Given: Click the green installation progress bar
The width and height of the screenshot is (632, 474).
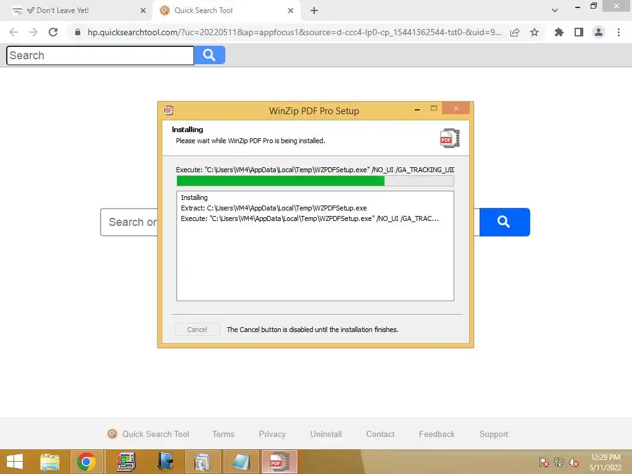Looking at the screenshot, I should click(x=315, y=181).
